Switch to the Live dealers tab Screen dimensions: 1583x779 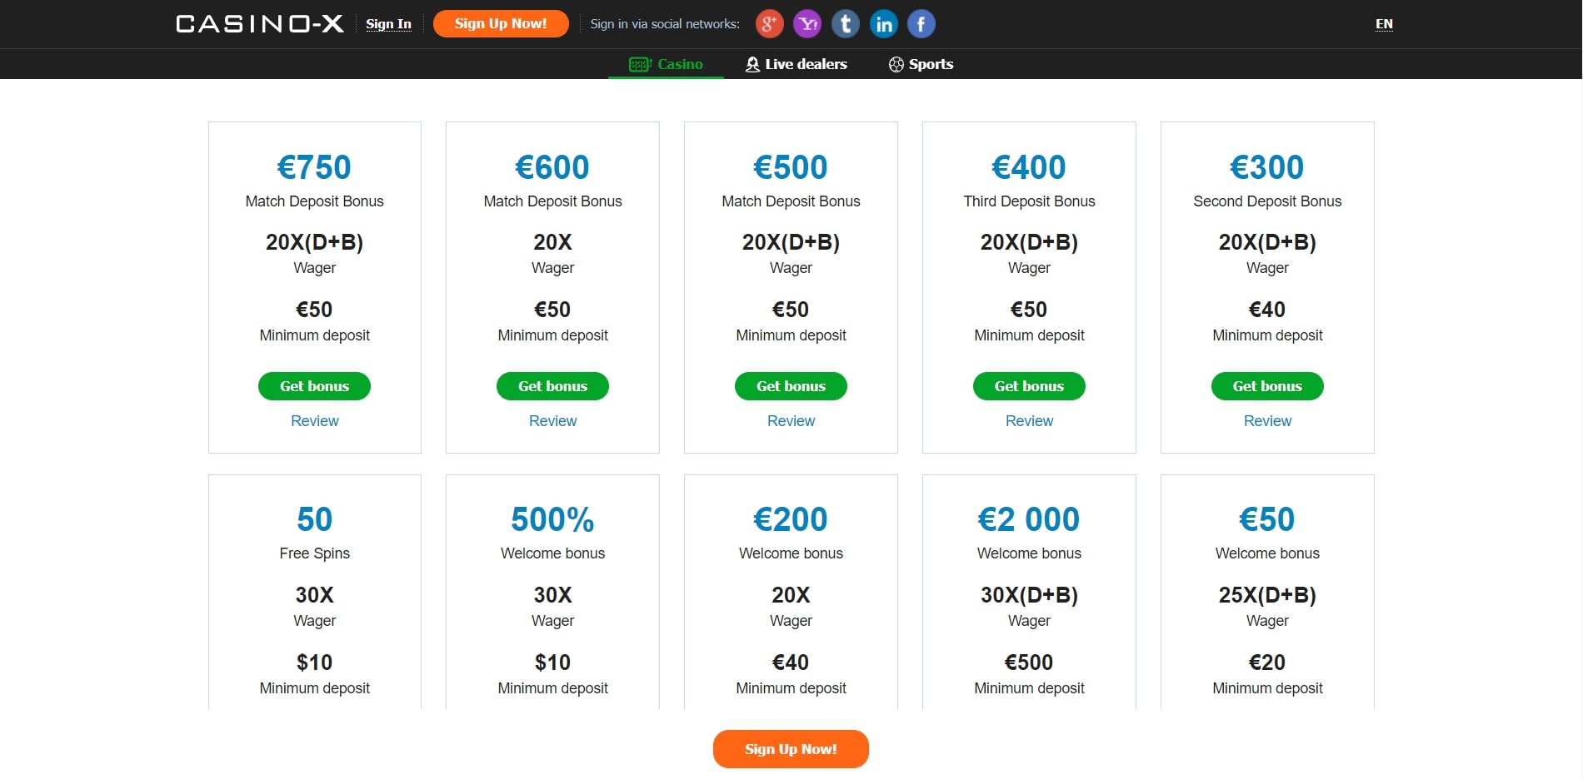tap(796, 64)
